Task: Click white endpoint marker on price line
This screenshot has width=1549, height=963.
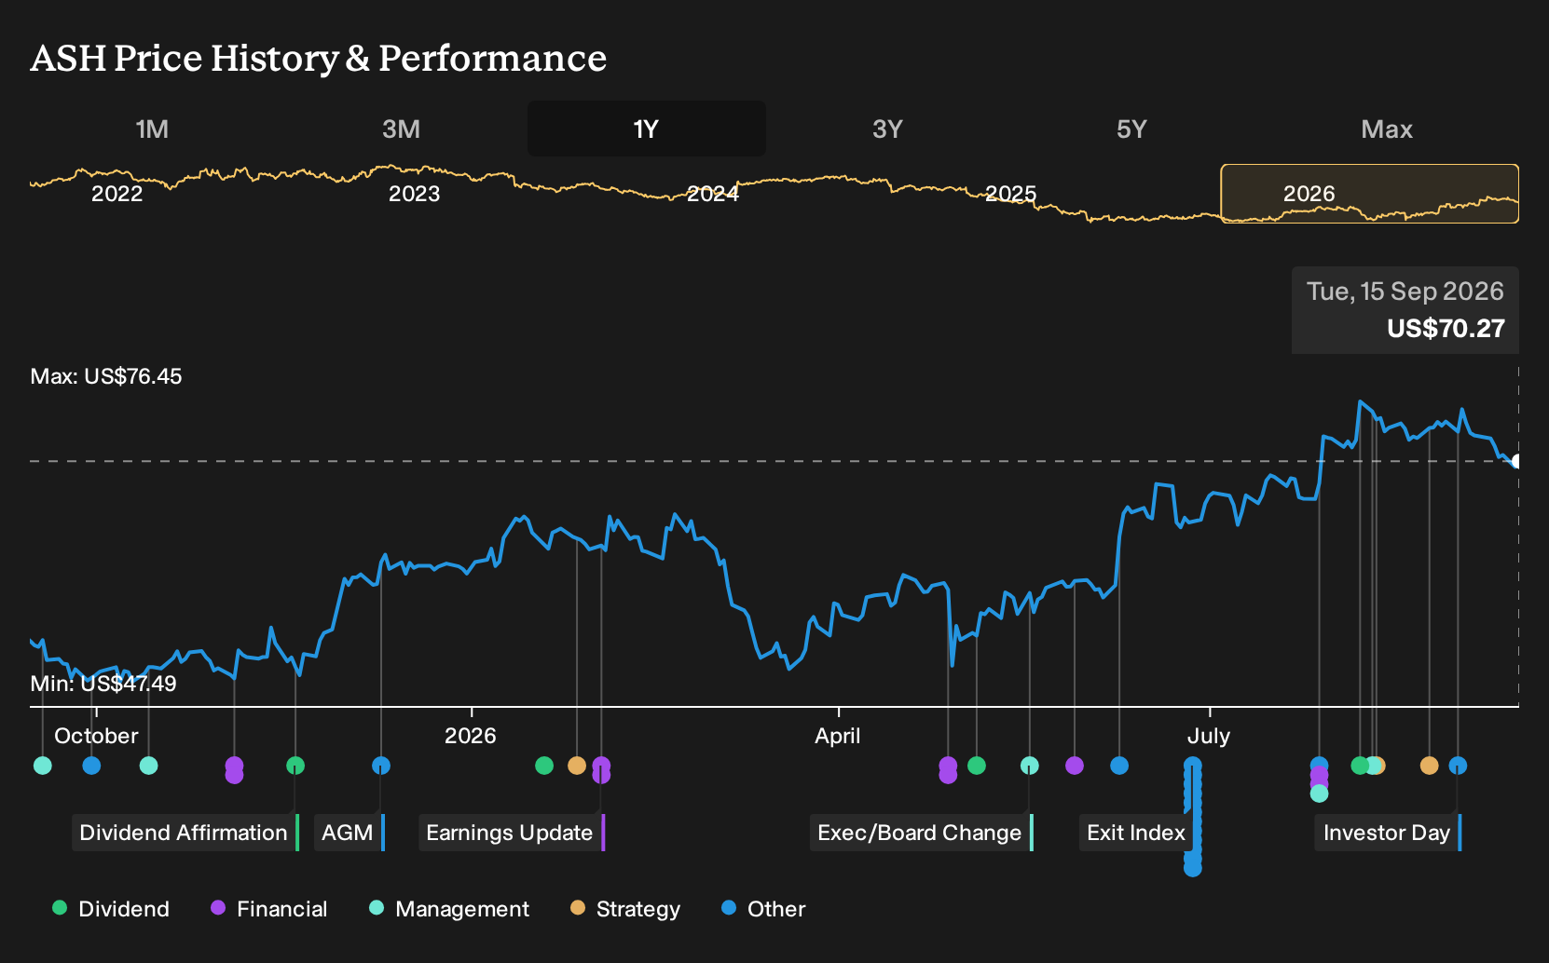Action: click(x=1517, y=461)
